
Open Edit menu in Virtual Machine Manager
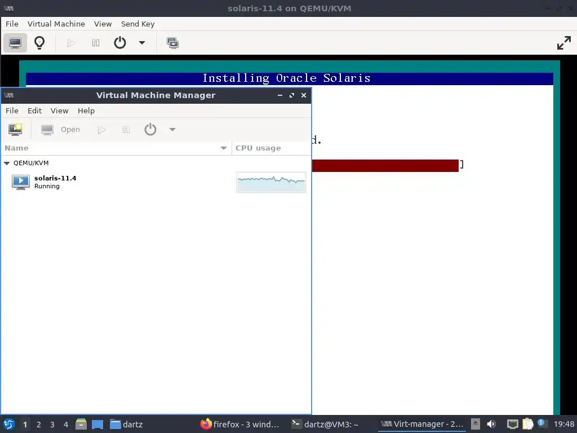(34, 111)
